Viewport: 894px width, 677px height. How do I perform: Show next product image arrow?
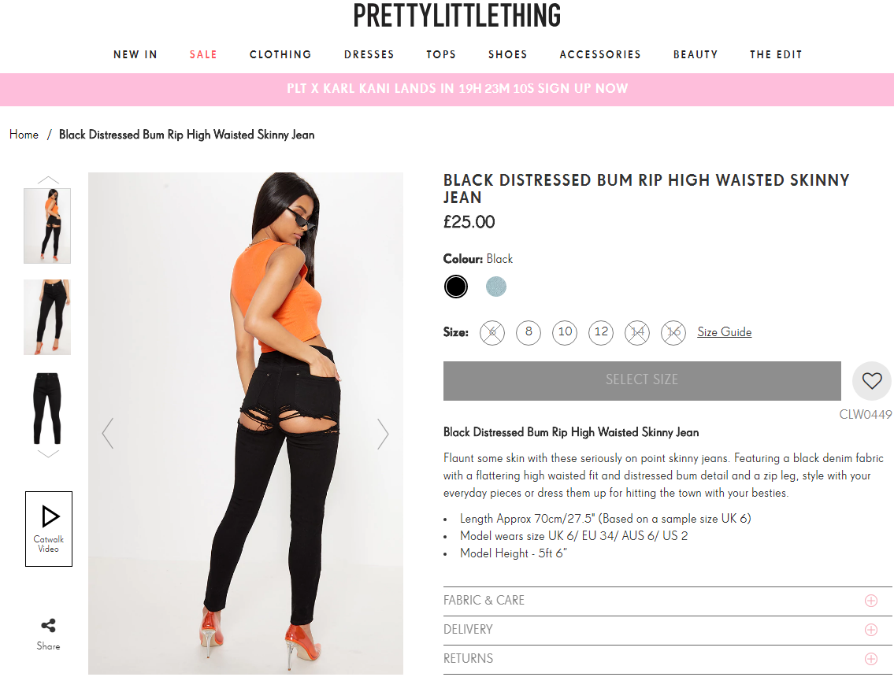point(383,434)
